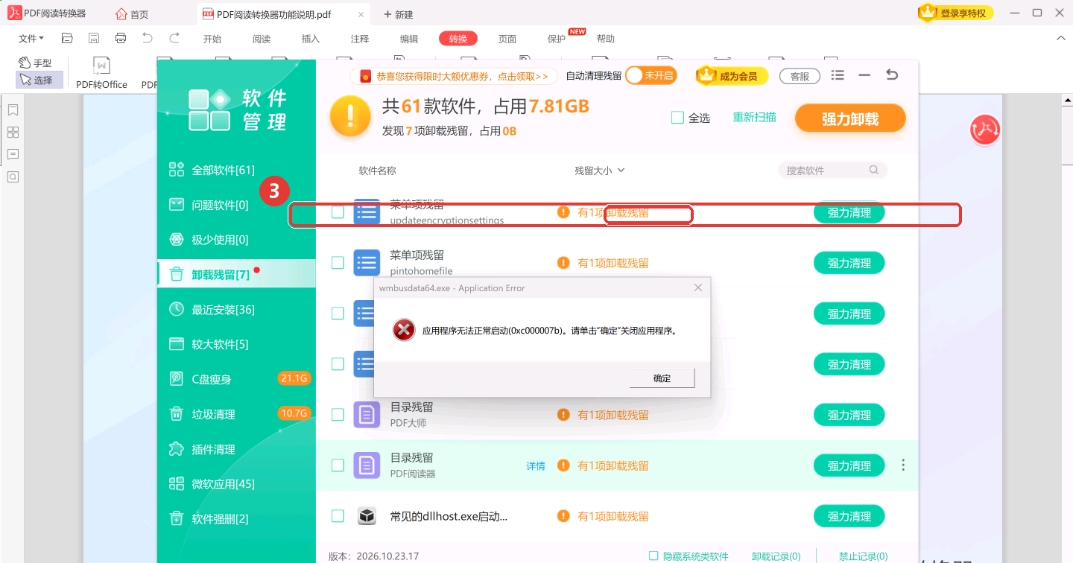Click the 强力卸载 button
Viewport: 1073px width, 563px height.
coord(850,119)
